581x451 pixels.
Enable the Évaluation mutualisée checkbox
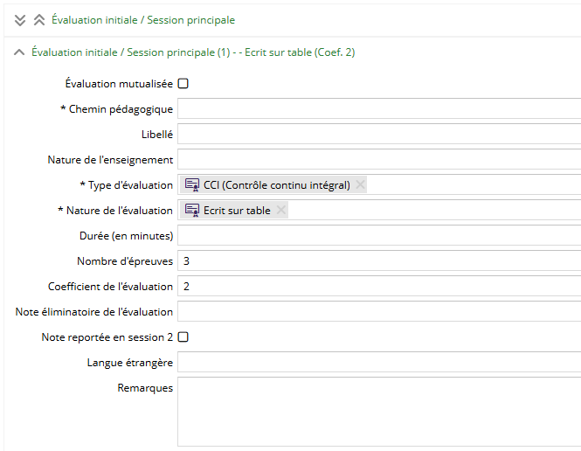183,84
